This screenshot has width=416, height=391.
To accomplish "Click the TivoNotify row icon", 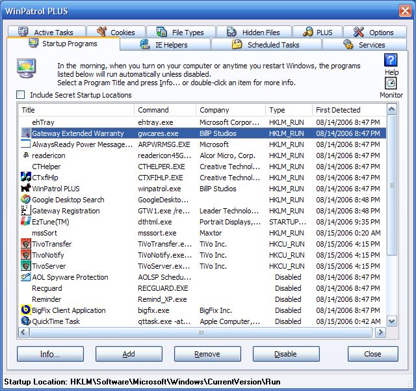I will pos(26,255).
